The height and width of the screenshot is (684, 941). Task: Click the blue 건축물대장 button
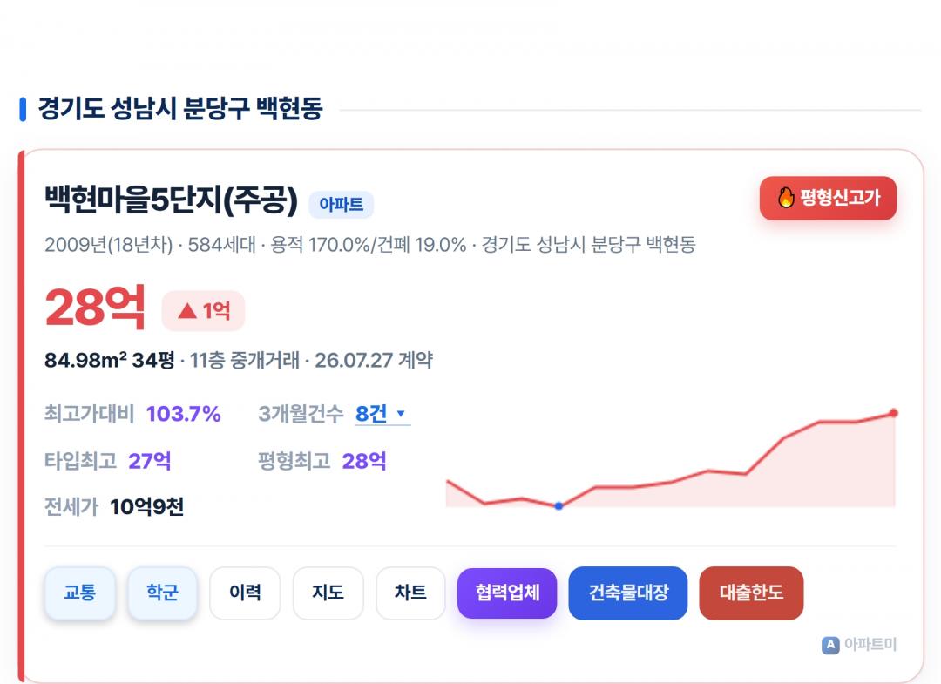click(627, 593)
